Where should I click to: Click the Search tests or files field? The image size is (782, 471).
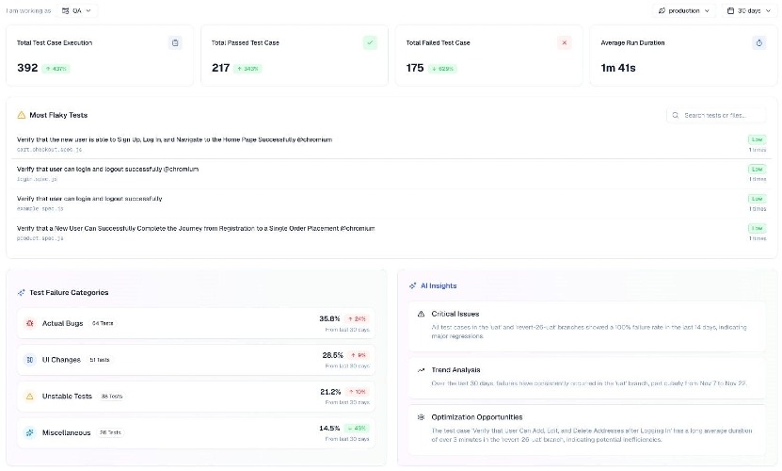coord(717,115)
